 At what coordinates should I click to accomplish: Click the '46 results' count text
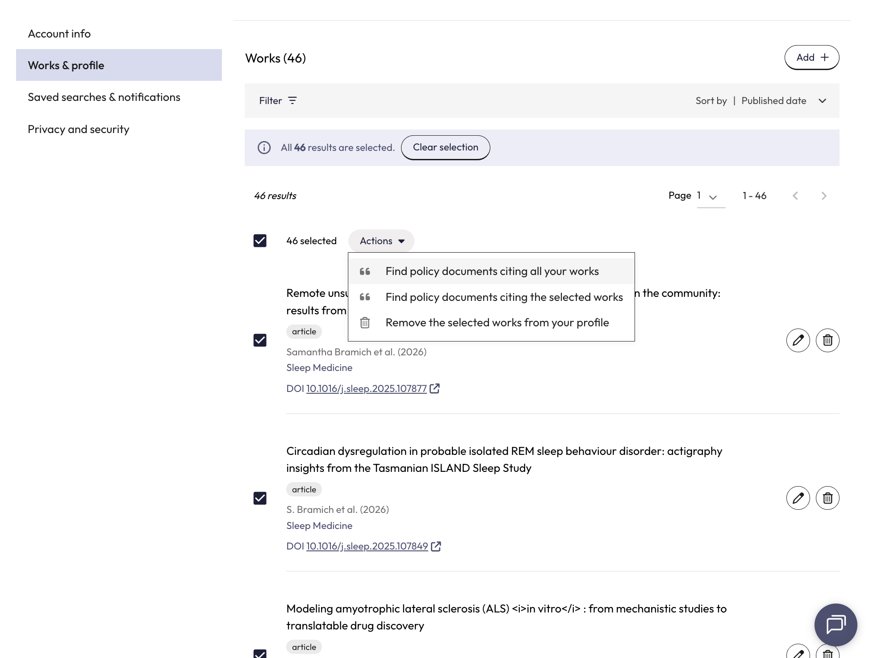coord(275,196)
